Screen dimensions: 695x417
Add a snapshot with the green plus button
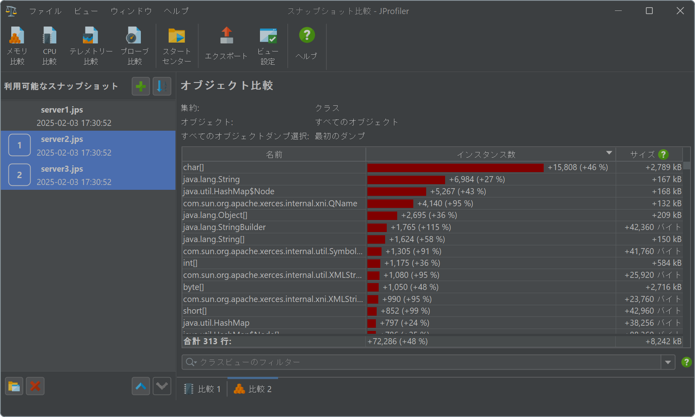pyautogui.click(x=141, y=86)
